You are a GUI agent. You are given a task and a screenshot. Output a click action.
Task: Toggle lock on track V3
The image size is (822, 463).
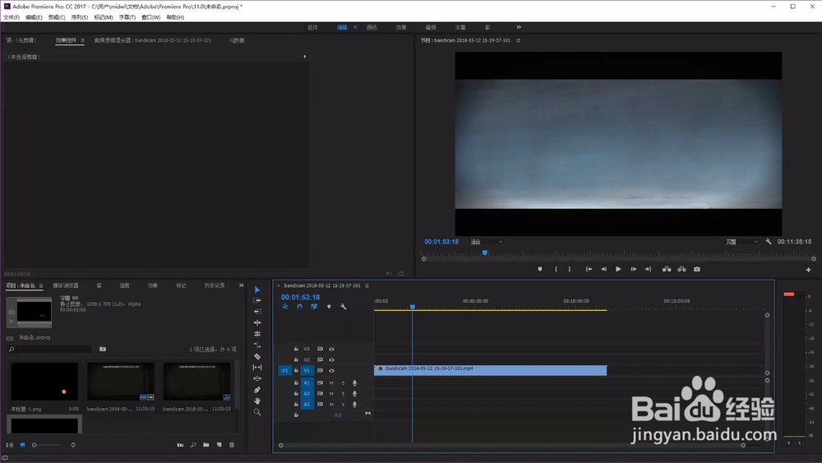click(296, 349)
